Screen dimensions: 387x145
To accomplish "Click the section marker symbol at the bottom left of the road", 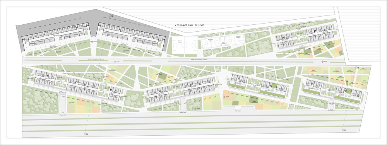I will (87, 134).
